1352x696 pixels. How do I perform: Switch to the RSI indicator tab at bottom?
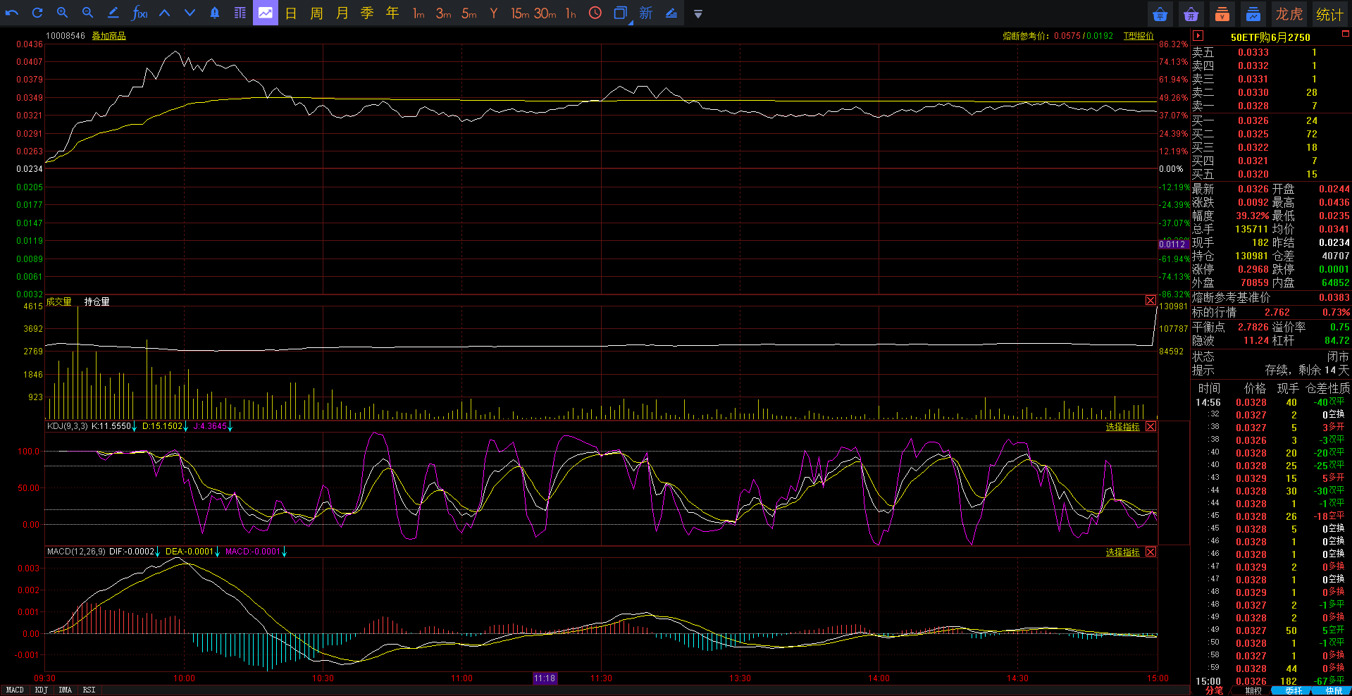pyautogui.click(x=89, y=690)
